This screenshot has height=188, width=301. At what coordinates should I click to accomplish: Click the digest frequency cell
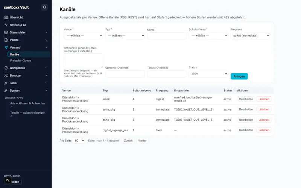click(x=160, y=99)
